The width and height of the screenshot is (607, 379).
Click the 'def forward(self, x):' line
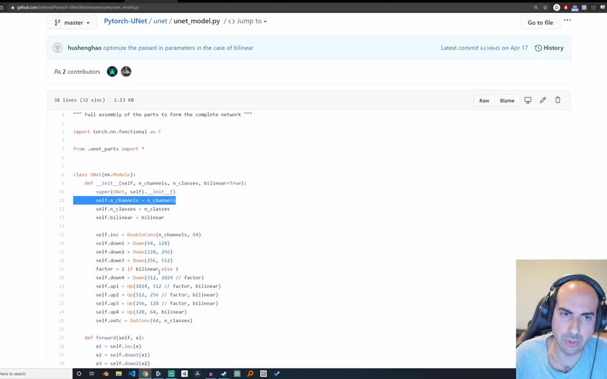pos(114,338)
